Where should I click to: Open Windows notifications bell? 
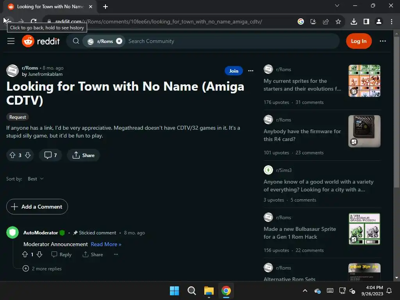389,291
